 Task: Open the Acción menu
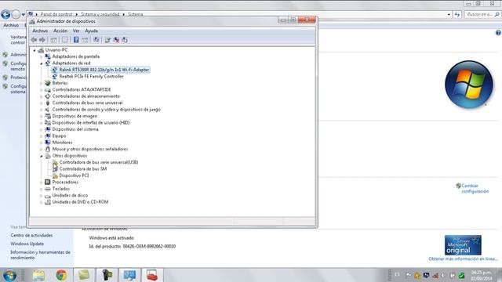(60, 31)
